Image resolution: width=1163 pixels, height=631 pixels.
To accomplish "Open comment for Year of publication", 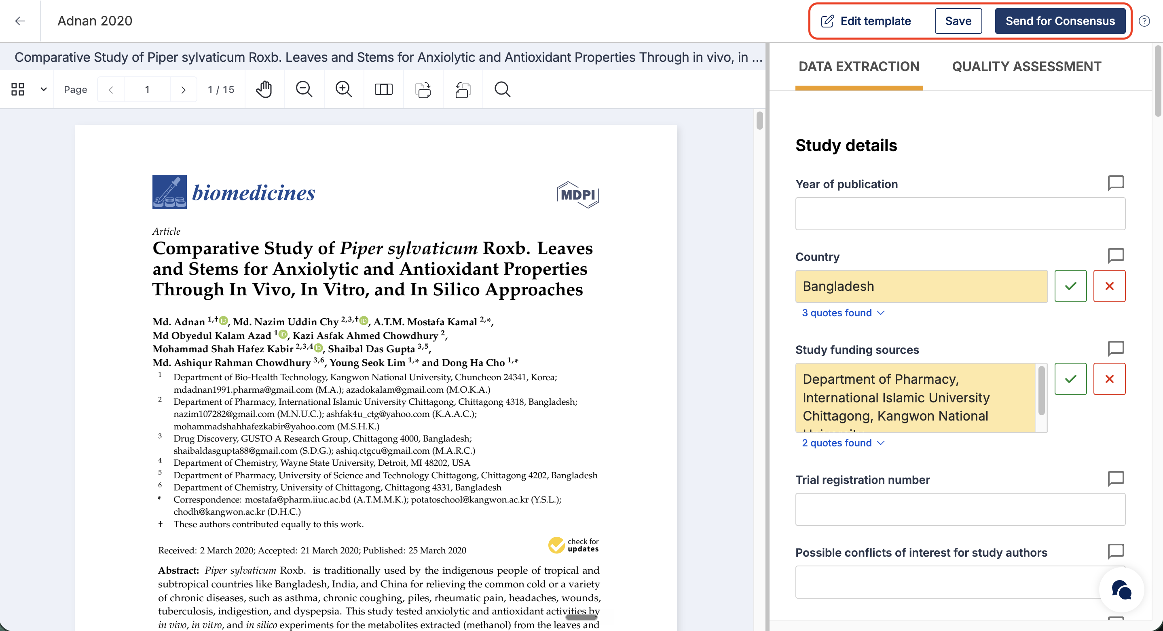I will [1116, 183].
